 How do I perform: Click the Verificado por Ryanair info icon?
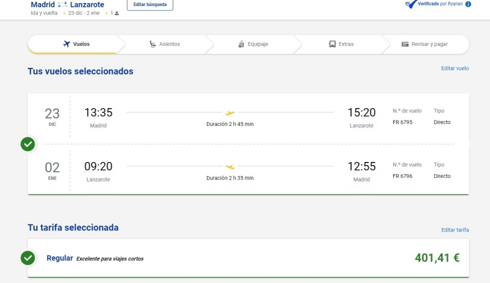tap(469, 4)
